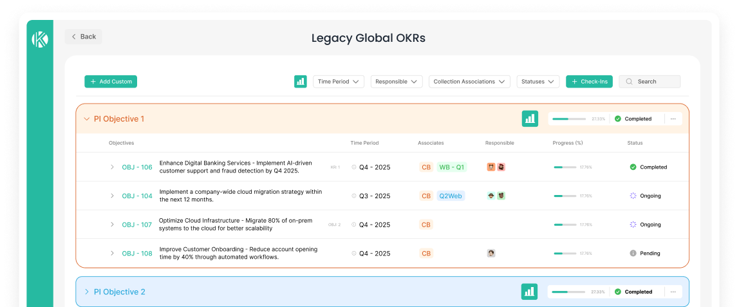Click the 'Legacy Global OKRs' page title
Screen dimensions: 739x307
tap(369, 38)
